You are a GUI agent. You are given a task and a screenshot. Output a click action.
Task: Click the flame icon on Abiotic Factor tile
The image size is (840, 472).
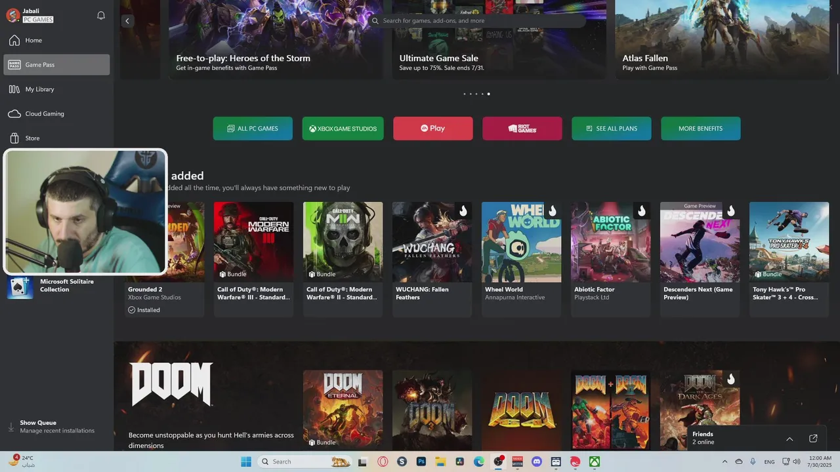pos(642,210)
